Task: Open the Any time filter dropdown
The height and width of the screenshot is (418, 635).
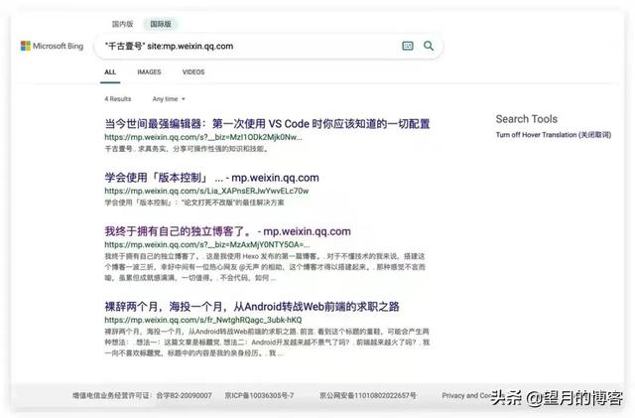Action: coord(169,99)
